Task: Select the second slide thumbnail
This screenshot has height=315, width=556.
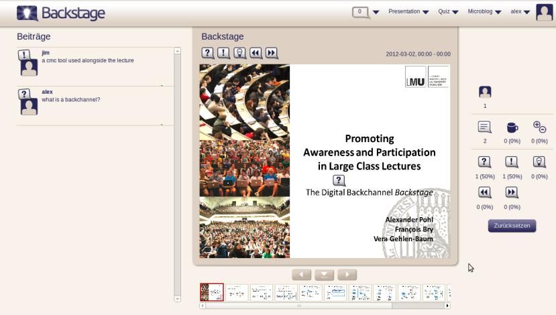Action: pyautogui.click(x=237, y=293)
